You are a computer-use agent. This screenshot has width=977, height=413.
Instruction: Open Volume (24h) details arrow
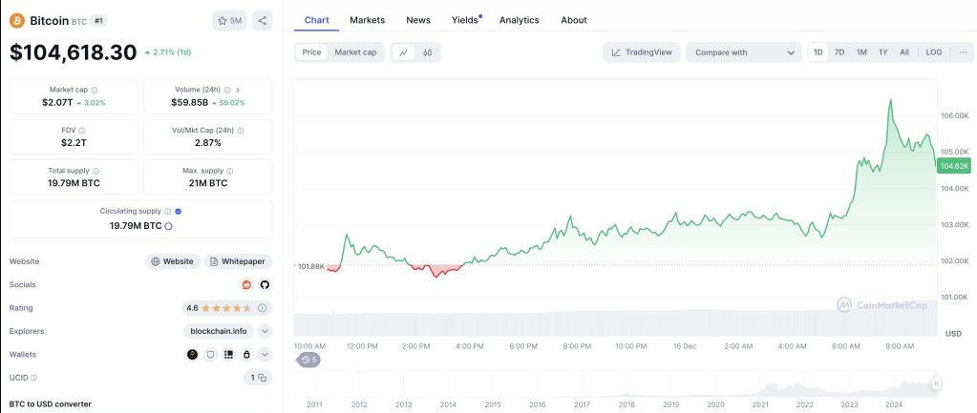[238, 91]
